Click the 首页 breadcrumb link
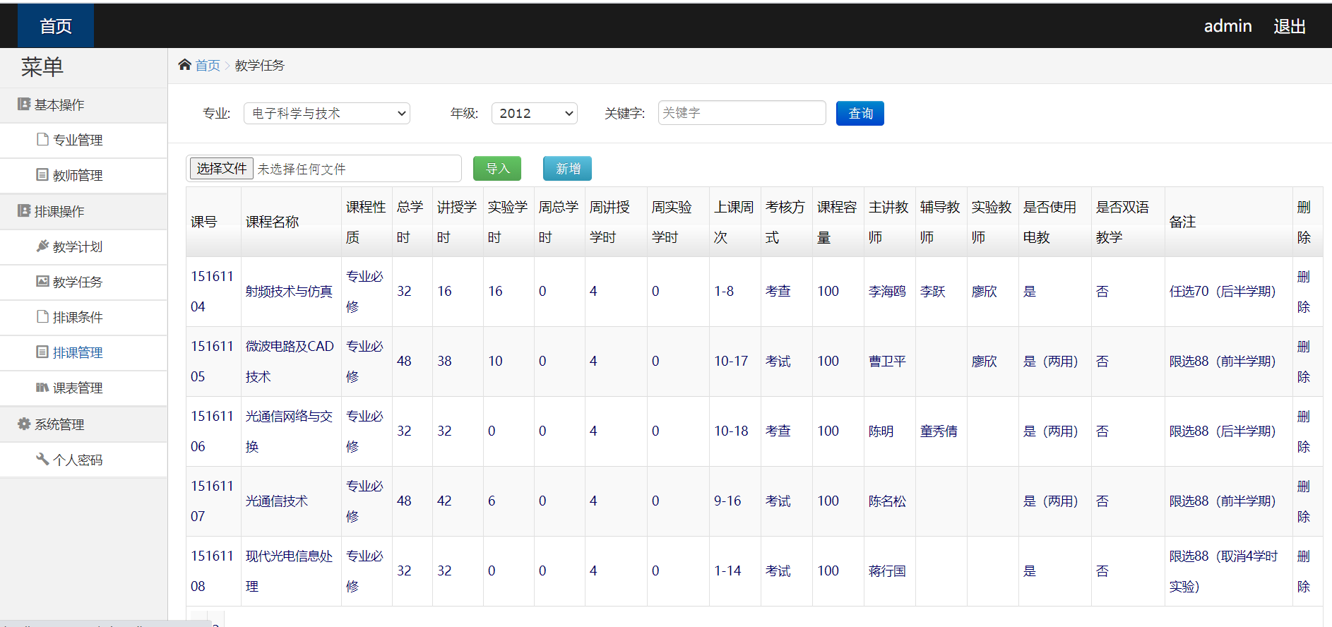The width and height of the screenshot is (1332, 627). 208,66
